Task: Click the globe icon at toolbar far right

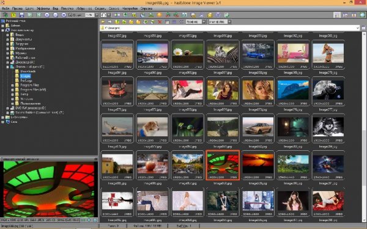Action: click(362, 15)
